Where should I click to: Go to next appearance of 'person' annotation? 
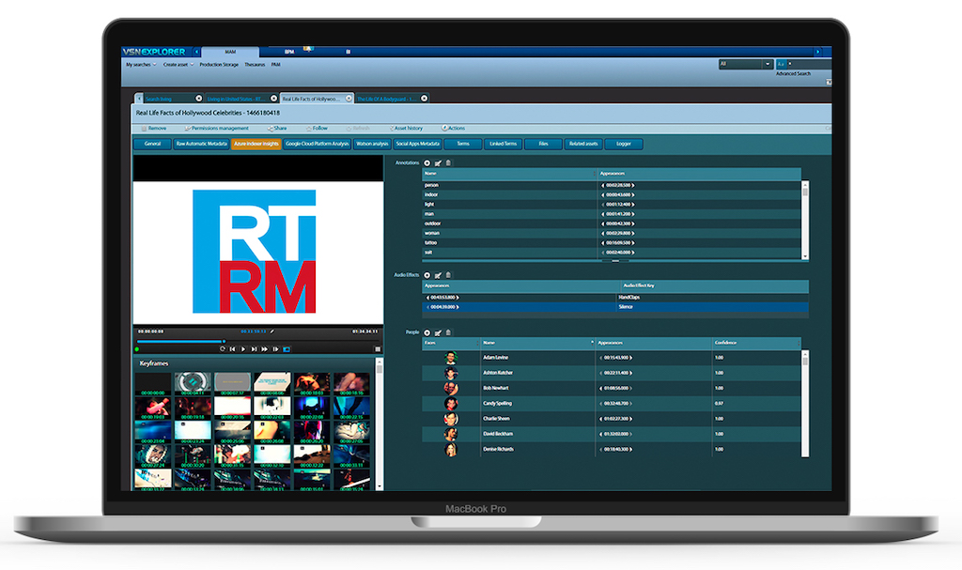point(633,185)
